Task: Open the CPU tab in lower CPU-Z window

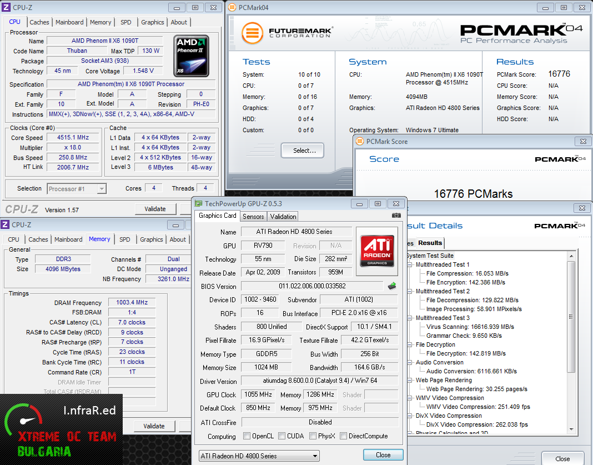Action: 14,239
